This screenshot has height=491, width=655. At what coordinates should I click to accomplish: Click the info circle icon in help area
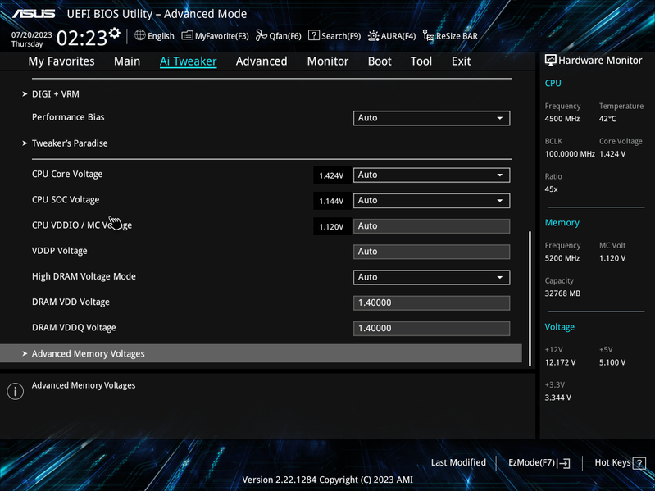[16, 391]
